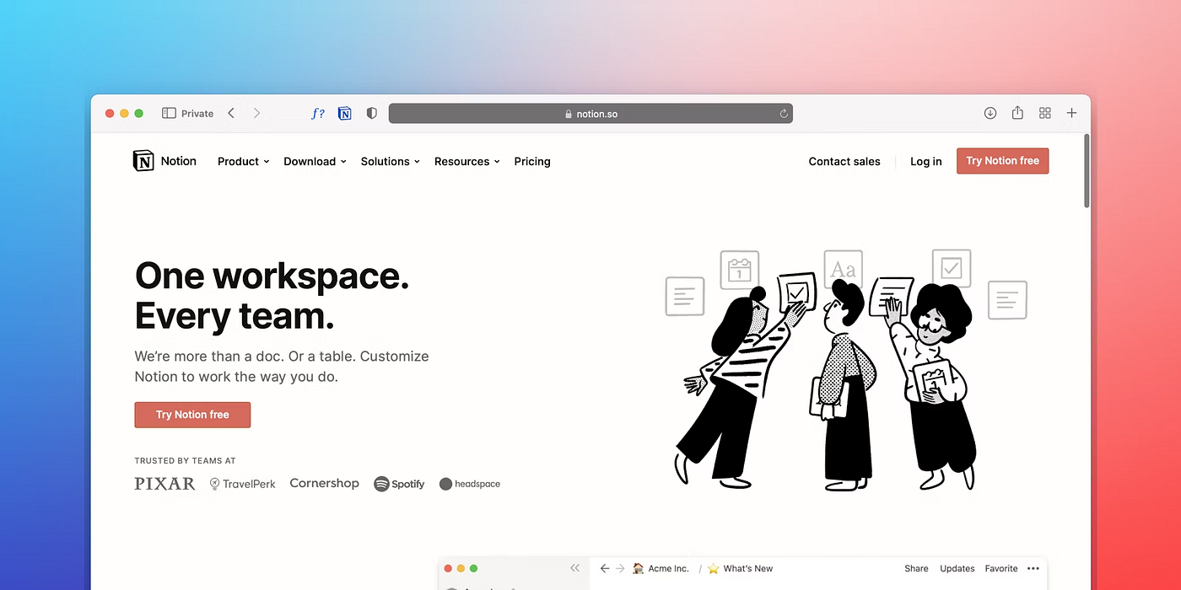Click the Notion brand name
The width and height of the screenshot is (1181, 590).
[179, 161]
